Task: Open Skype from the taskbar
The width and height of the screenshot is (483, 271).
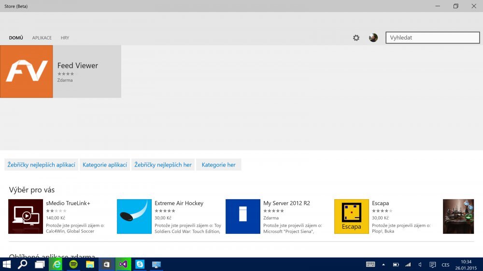Action: (140, 264)
